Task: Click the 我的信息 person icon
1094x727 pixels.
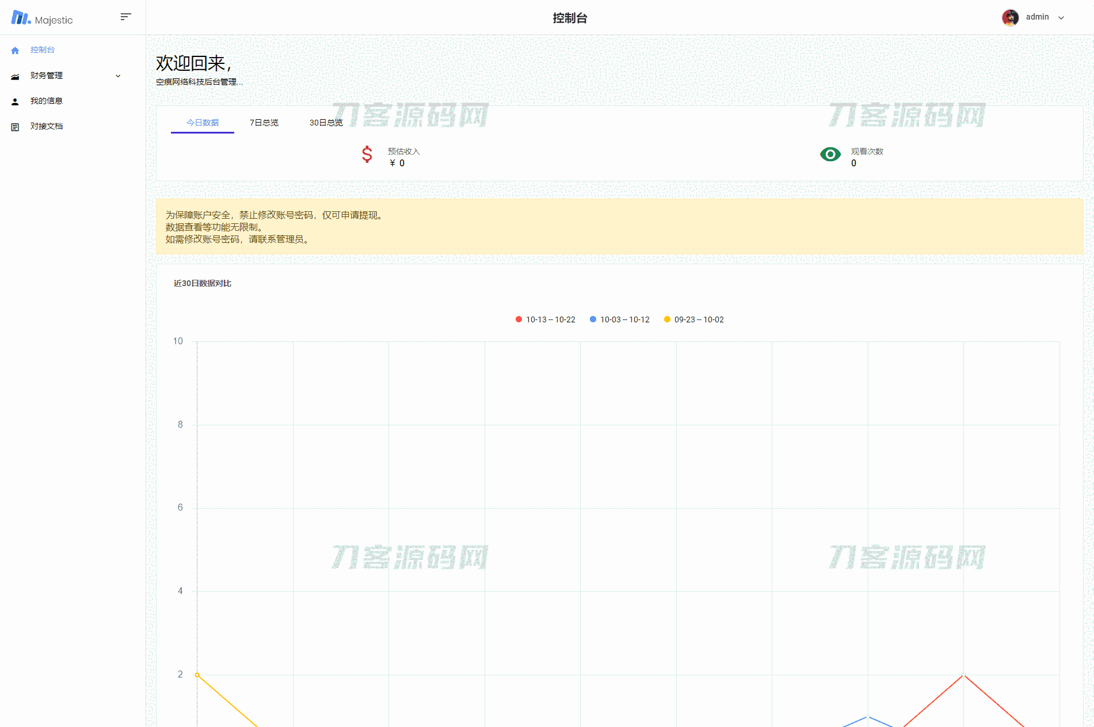Action: click(x=16, y=101)
